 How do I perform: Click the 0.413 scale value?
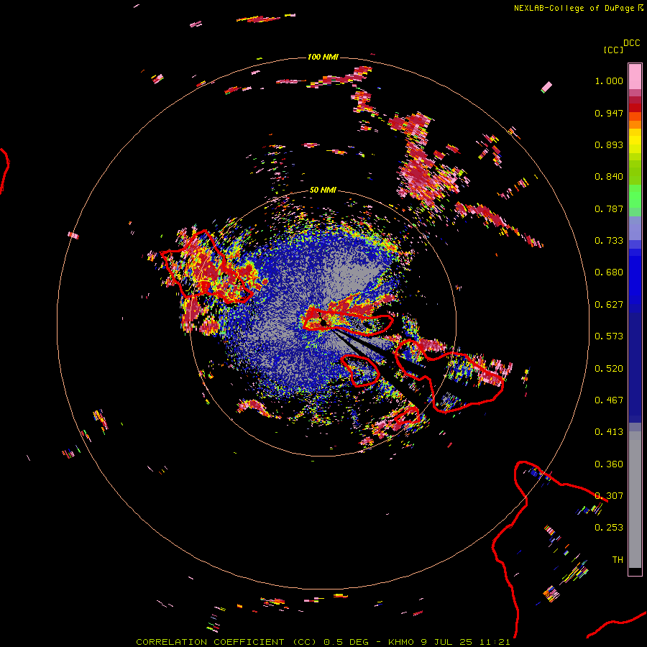(x=609, y=432)
